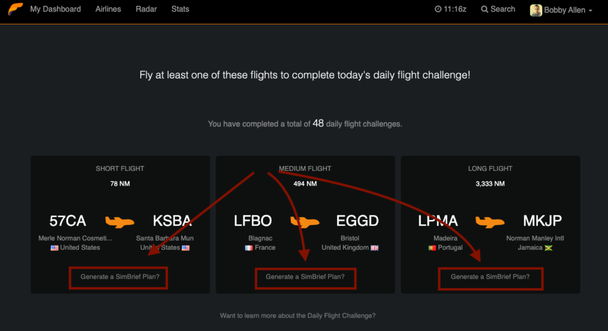The width and height of the screenshot is (608, 331).
Task: Generate a SimBrief plan for the short flight
Action: (x=120, y=277)
